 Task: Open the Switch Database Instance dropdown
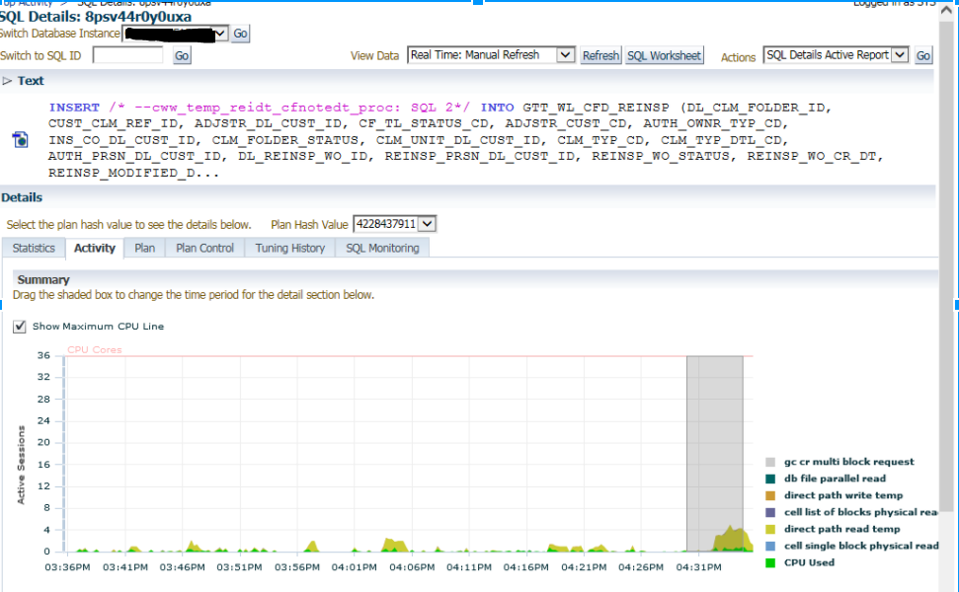176,33
